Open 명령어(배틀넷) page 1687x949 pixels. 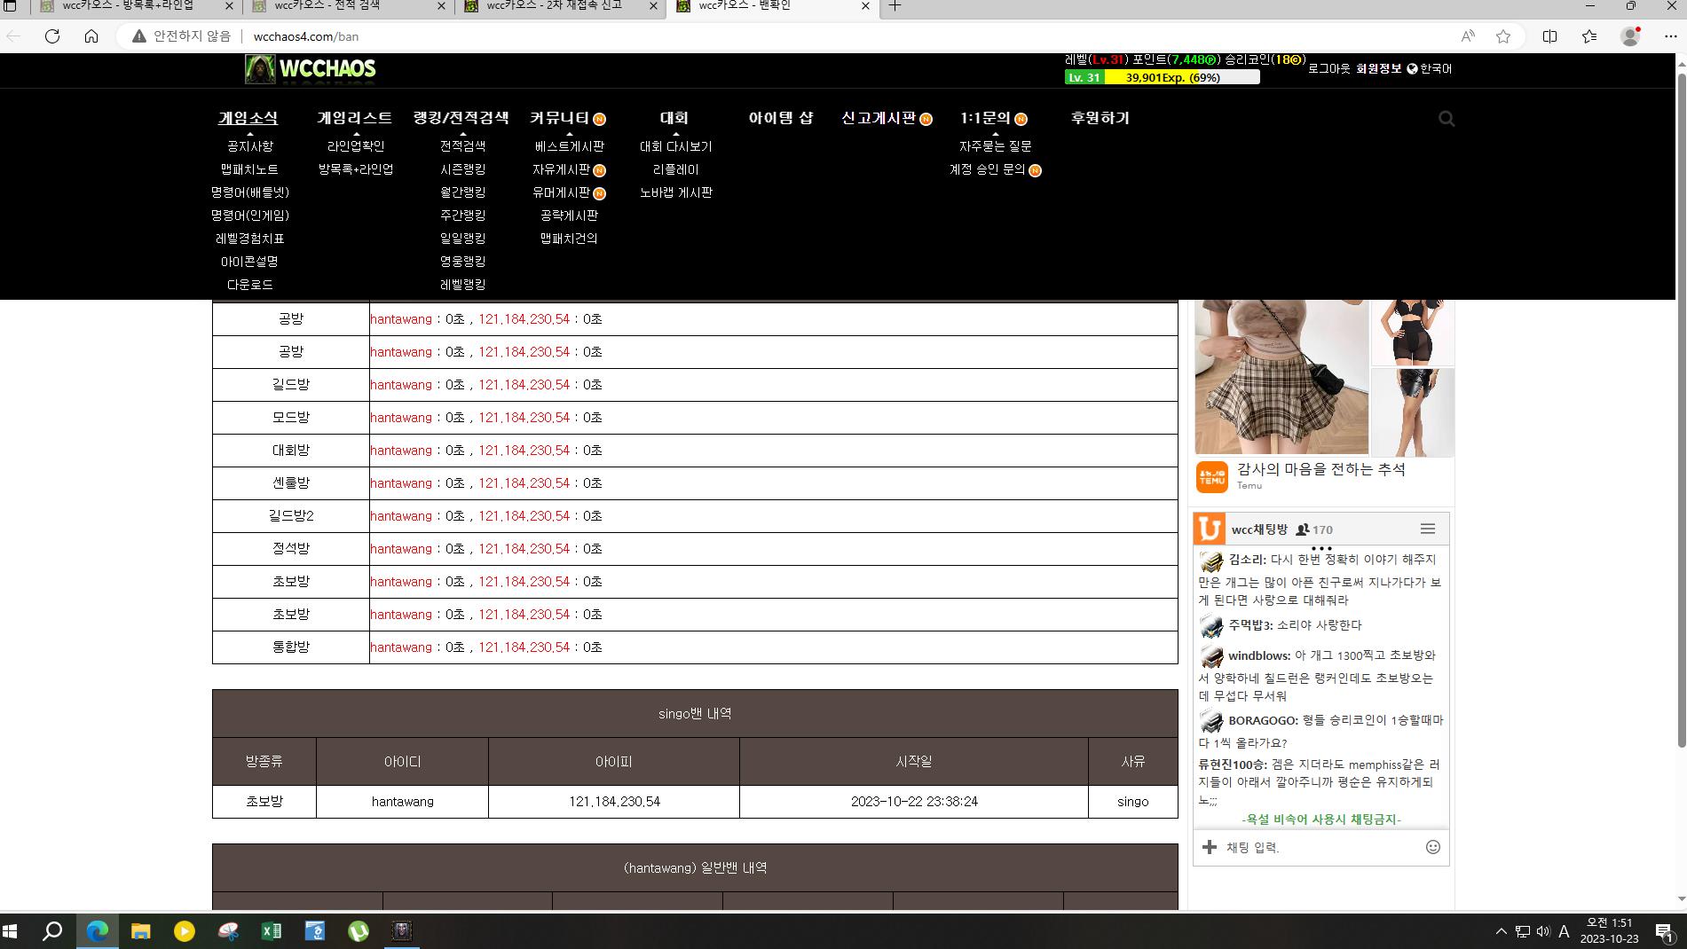click(x=249, y=192)
